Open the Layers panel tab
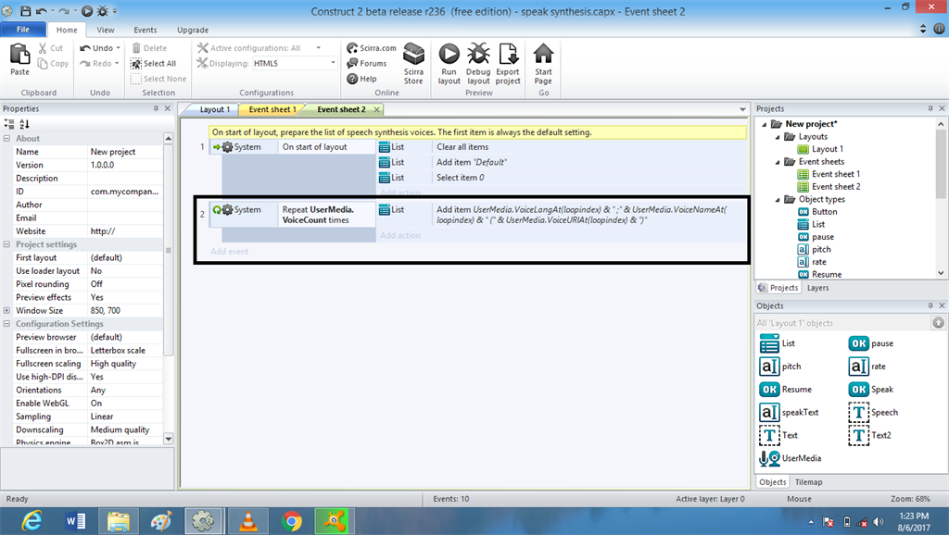The height and width of the screenshot is (535, 949). click(817, 288)
